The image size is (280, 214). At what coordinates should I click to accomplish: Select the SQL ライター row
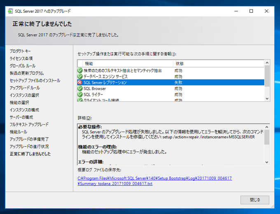click(171, 94)
